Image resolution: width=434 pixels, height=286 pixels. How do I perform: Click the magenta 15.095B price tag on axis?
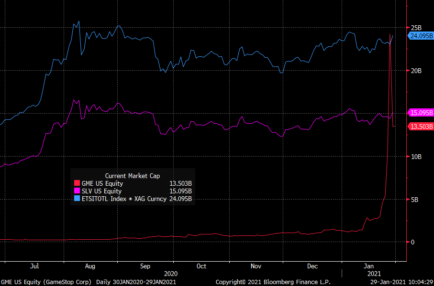[x=421, y=113]
